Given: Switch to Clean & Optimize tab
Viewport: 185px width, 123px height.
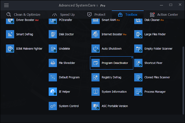Looking at the screenshot, I should 23,15.
